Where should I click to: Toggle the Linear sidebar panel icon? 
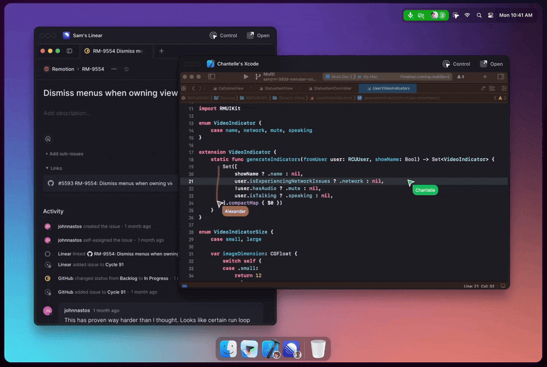[70, 51]
